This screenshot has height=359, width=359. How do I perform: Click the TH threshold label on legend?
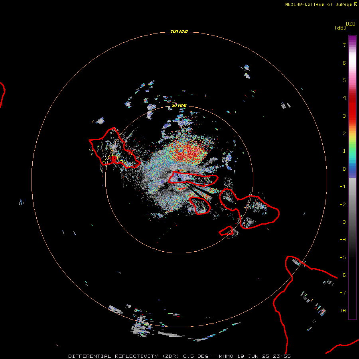click(x=343, y=311)
